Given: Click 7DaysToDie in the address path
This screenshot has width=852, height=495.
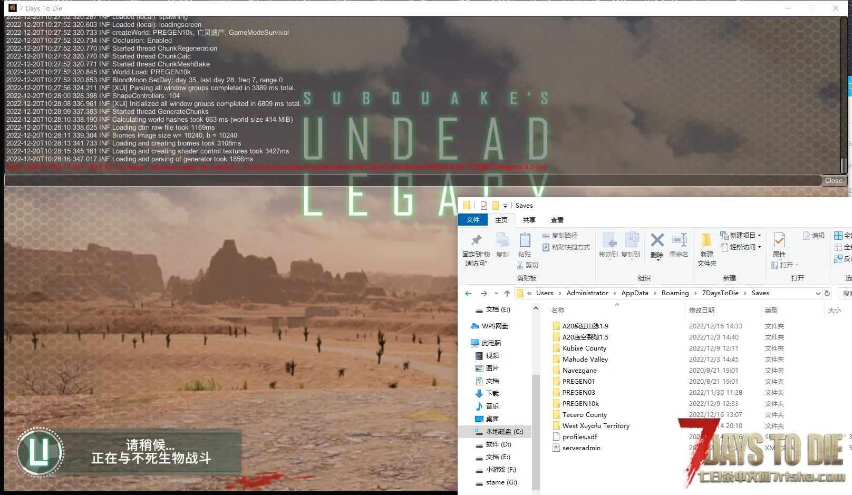Looking at the screenshot, I should click(x=720, y=293).
